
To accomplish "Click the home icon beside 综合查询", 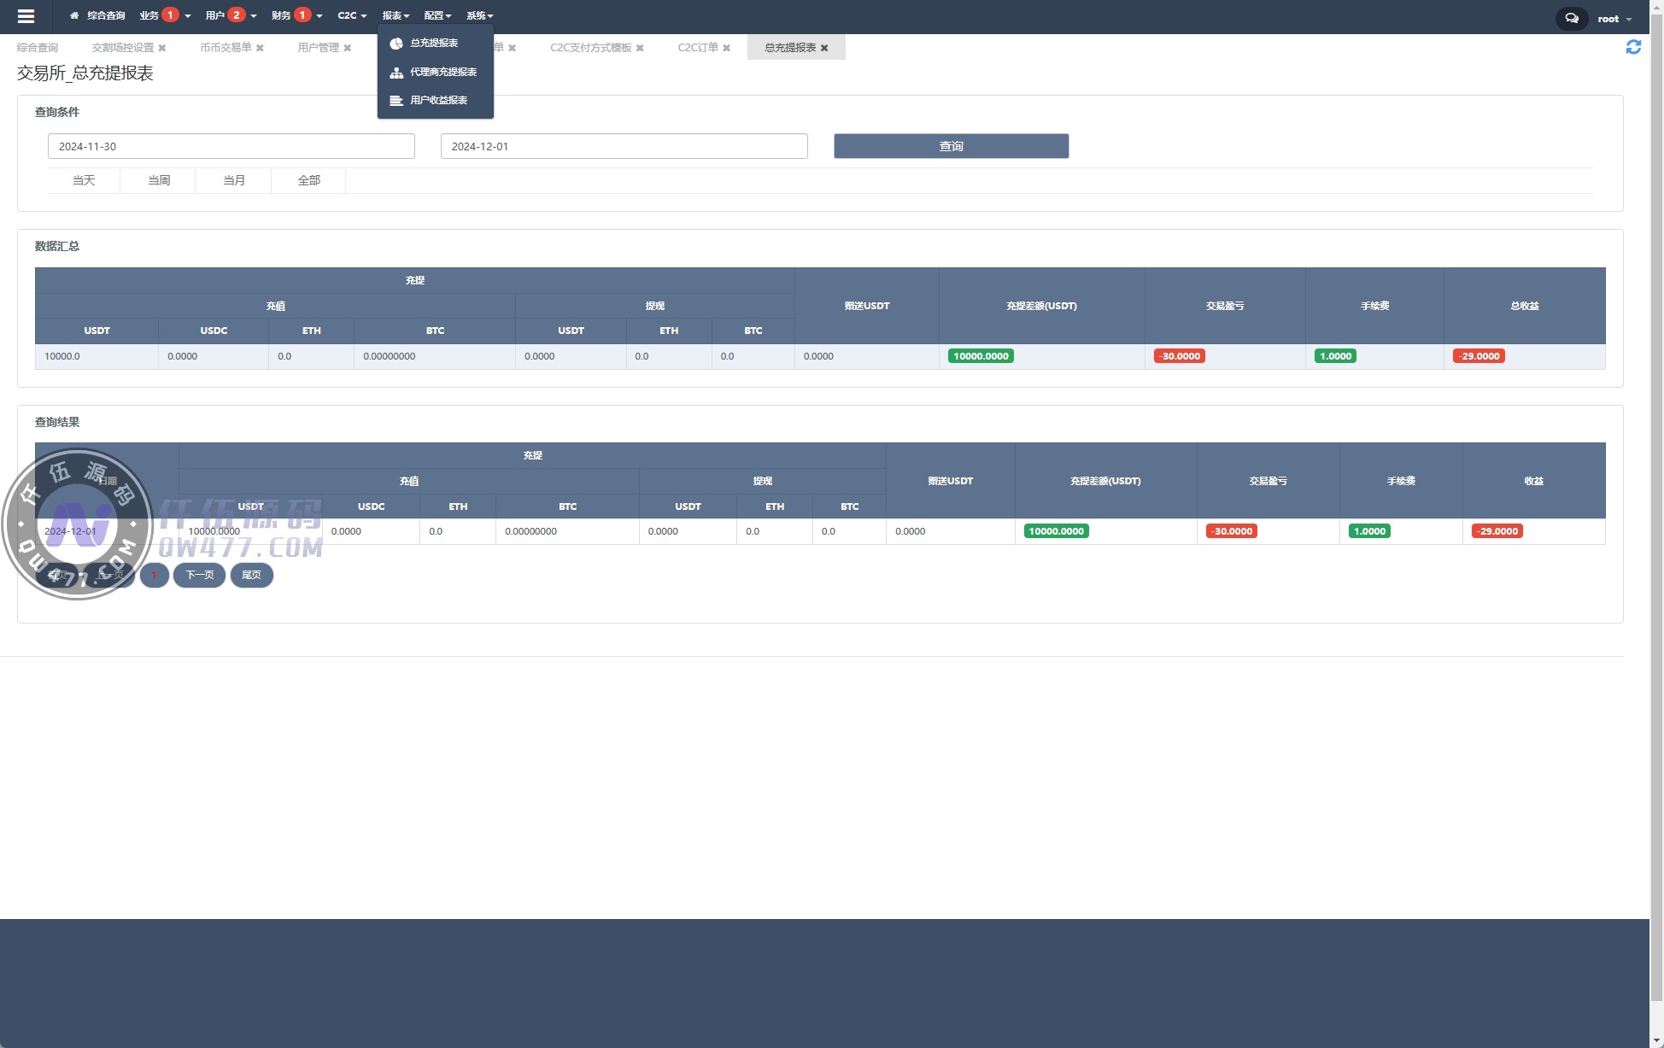I will tap(74, 15).
